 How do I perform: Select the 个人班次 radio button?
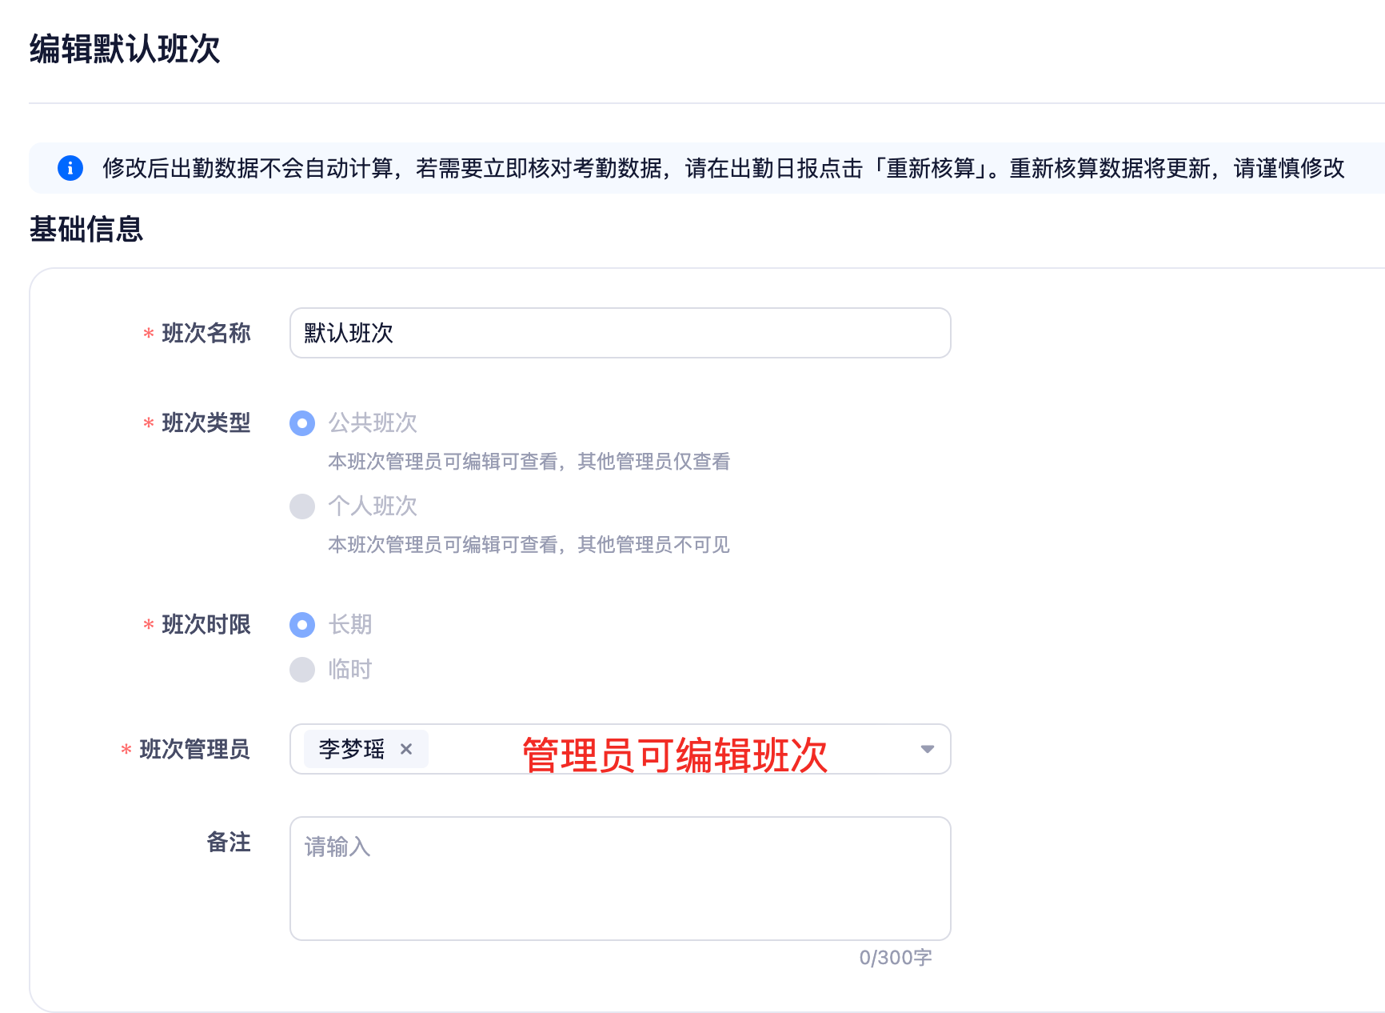tap(302, 506)
